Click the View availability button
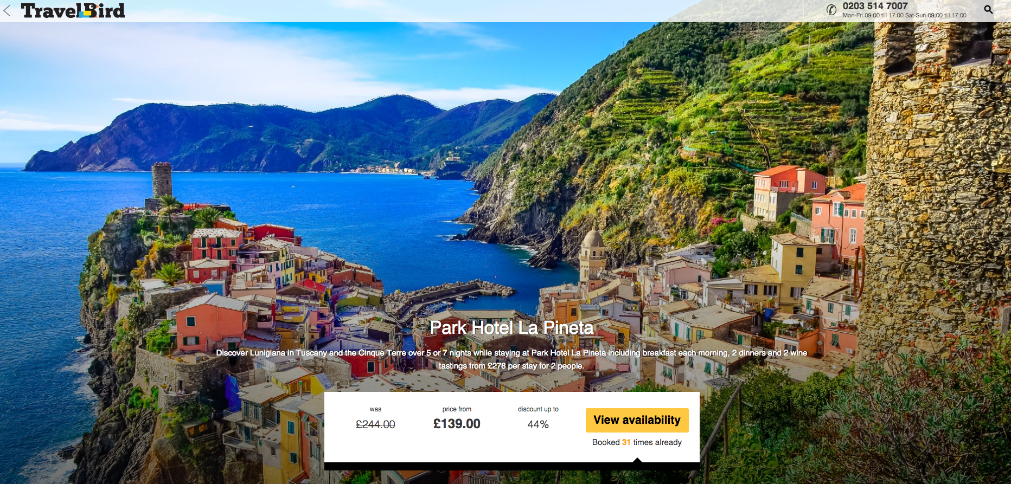The width and height of the screenshot is (1011, 484). (637, 420)
